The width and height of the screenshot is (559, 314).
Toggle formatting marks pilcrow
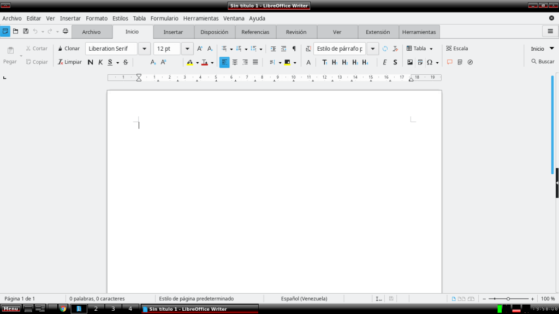(294, 49)
